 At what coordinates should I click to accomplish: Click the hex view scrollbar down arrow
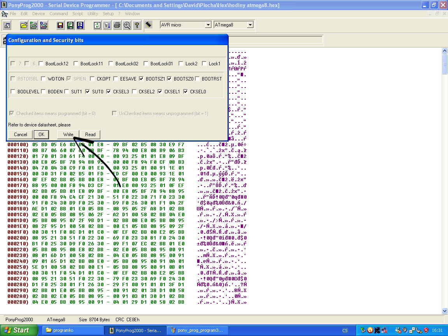pyautogui.click(x=444, y=311)
